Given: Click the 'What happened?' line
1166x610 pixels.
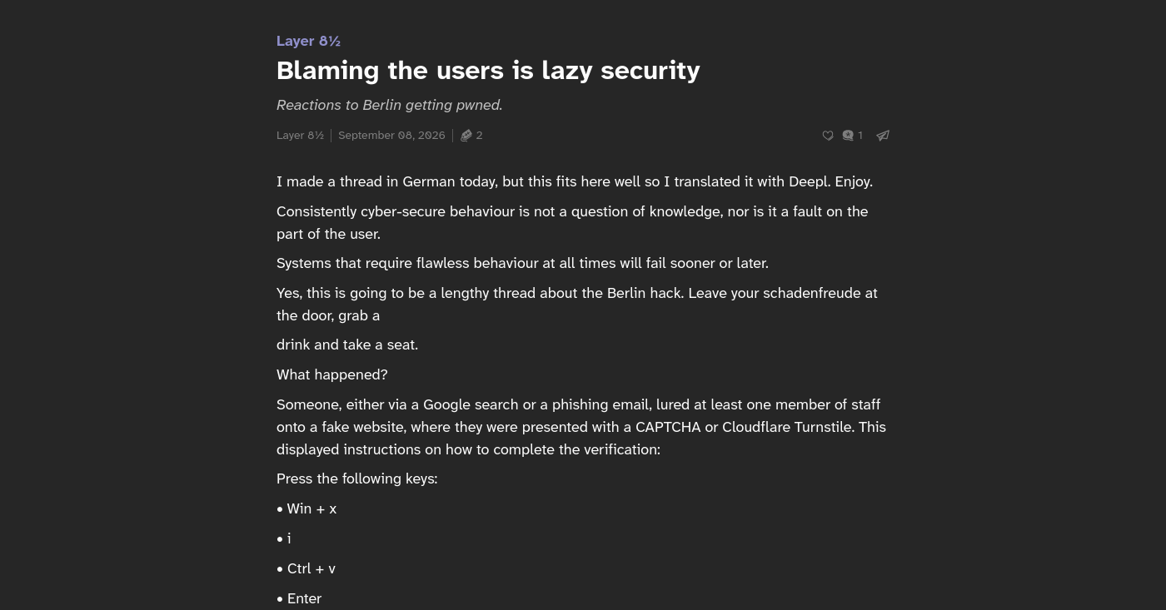Looking at the screenshot, I should click(332, 374).
